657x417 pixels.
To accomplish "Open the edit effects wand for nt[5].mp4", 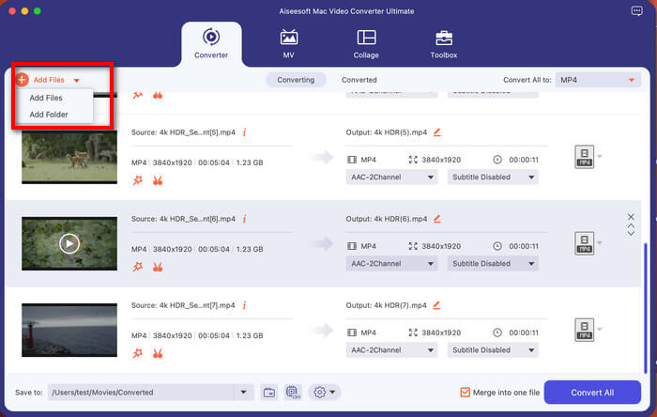I will [137, 180].
